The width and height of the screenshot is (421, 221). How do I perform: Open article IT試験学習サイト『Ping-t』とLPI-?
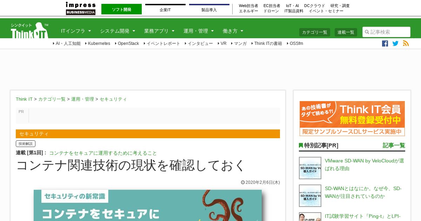pyautogui.click(x=362, y=216)
